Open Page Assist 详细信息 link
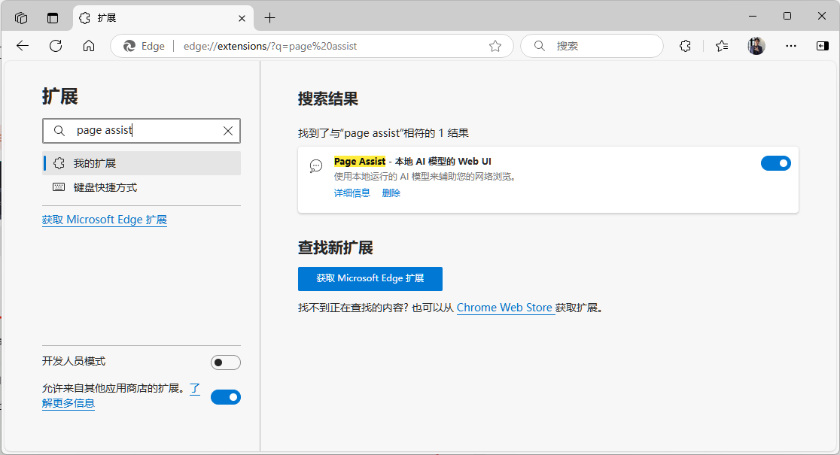The height and width of the screenshot is (455, 840). tap(352, 193)
